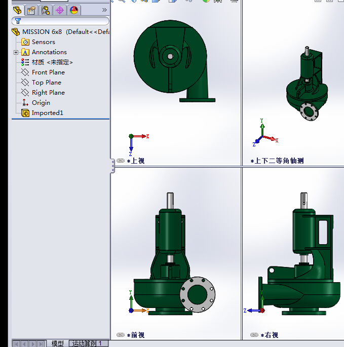
Task: Expand the Annotations folder with the plus box
Action: pyautogui.click(x=16, y=53)
